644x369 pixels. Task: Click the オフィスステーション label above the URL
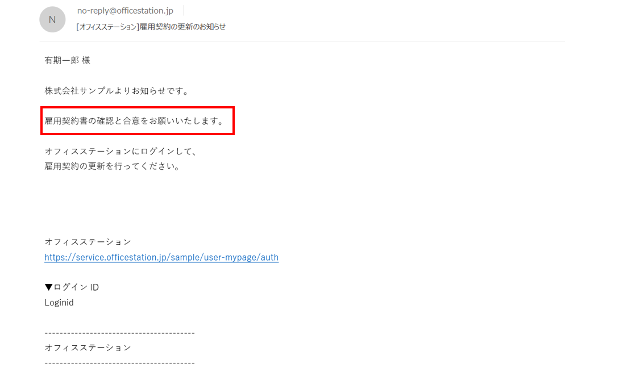(88, 242)
